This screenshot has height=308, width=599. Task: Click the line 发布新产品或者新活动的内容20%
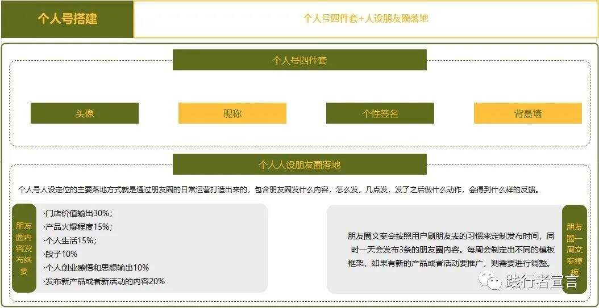(105, 281)
